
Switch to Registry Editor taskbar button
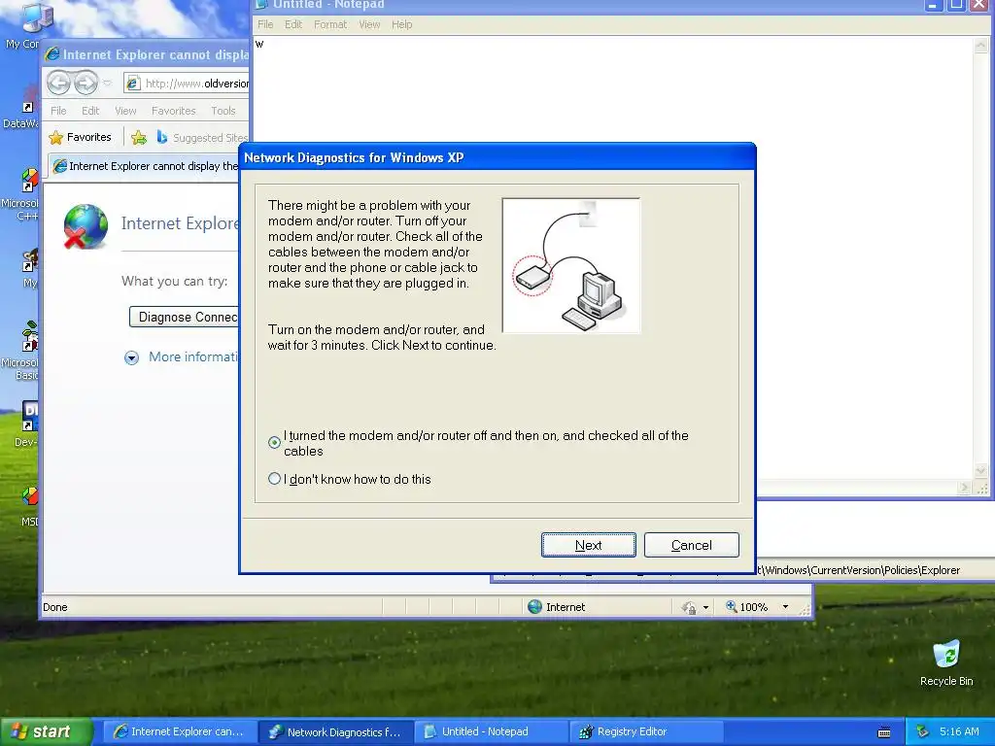tap(646, 731)
